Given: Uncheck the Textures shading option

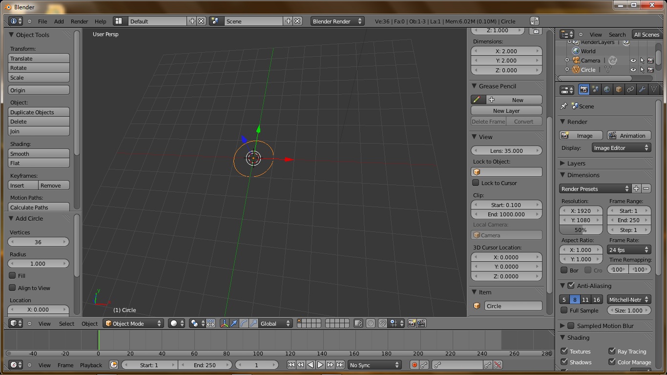Looking at the screenshot, I should 564,351.
